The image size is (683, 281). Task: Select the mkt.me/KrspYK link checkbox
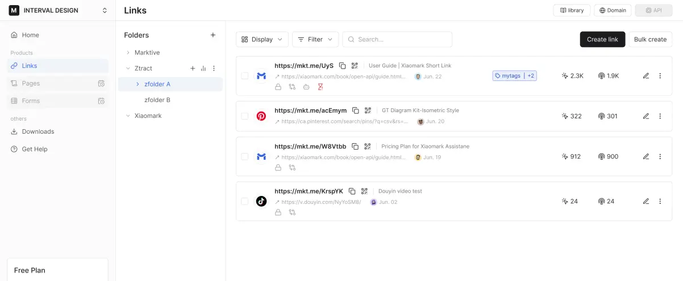coord(244,201)
